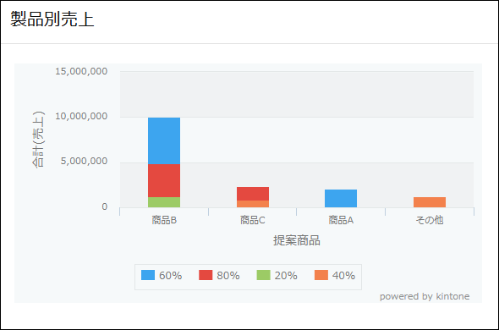
Task: Select the green segment of 商品B bar
Action: click(x=164, y=202)
